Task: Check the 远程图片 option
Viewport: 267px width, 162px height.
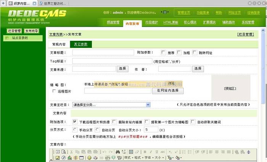Action: [54, 91]
